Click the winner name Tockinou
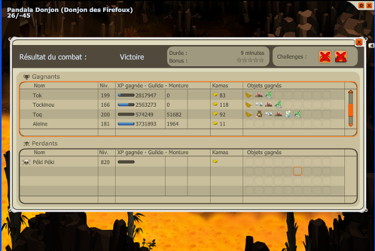This screenshot has height=251, width=375. tap(44, 105)
